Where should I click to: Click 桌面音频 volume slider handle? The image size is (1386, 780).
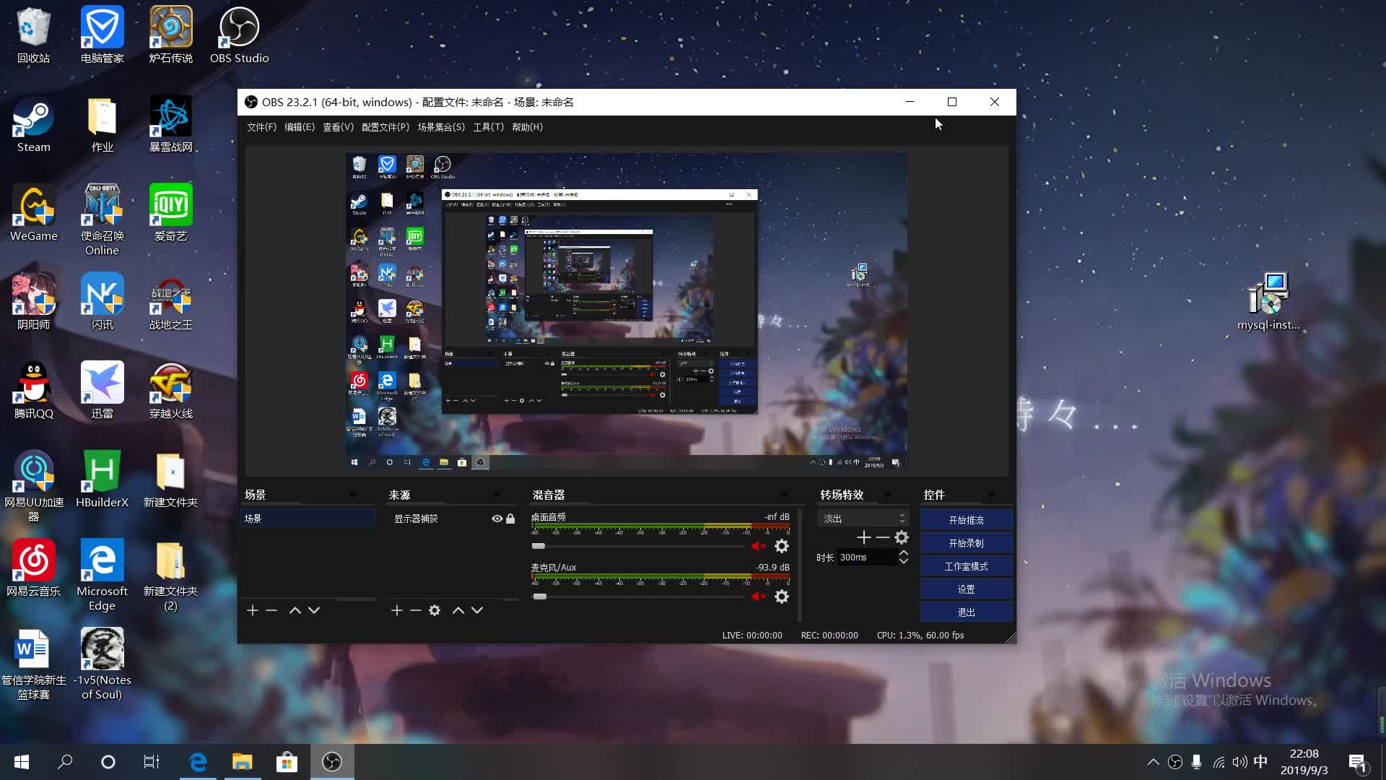[539, 546]
